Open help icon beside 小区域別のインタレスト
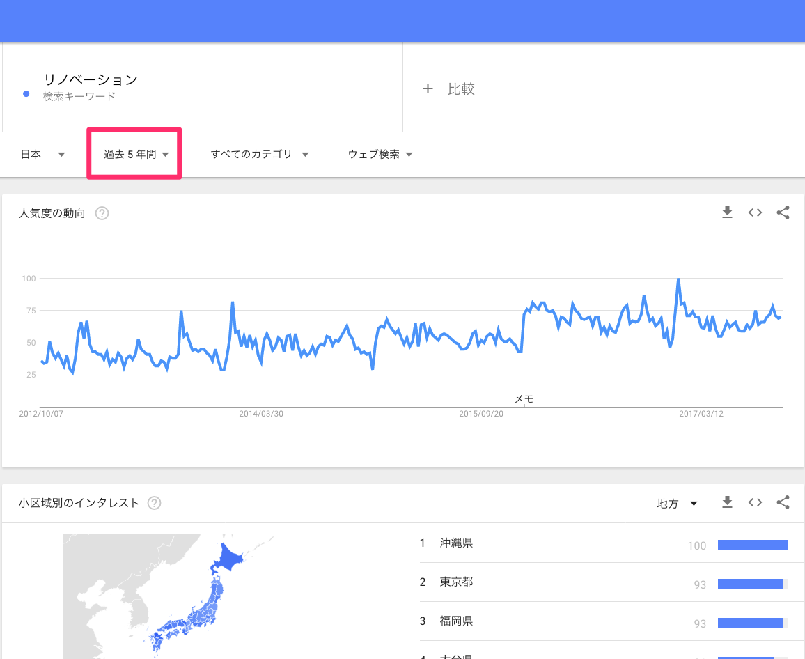 point(155,503)
